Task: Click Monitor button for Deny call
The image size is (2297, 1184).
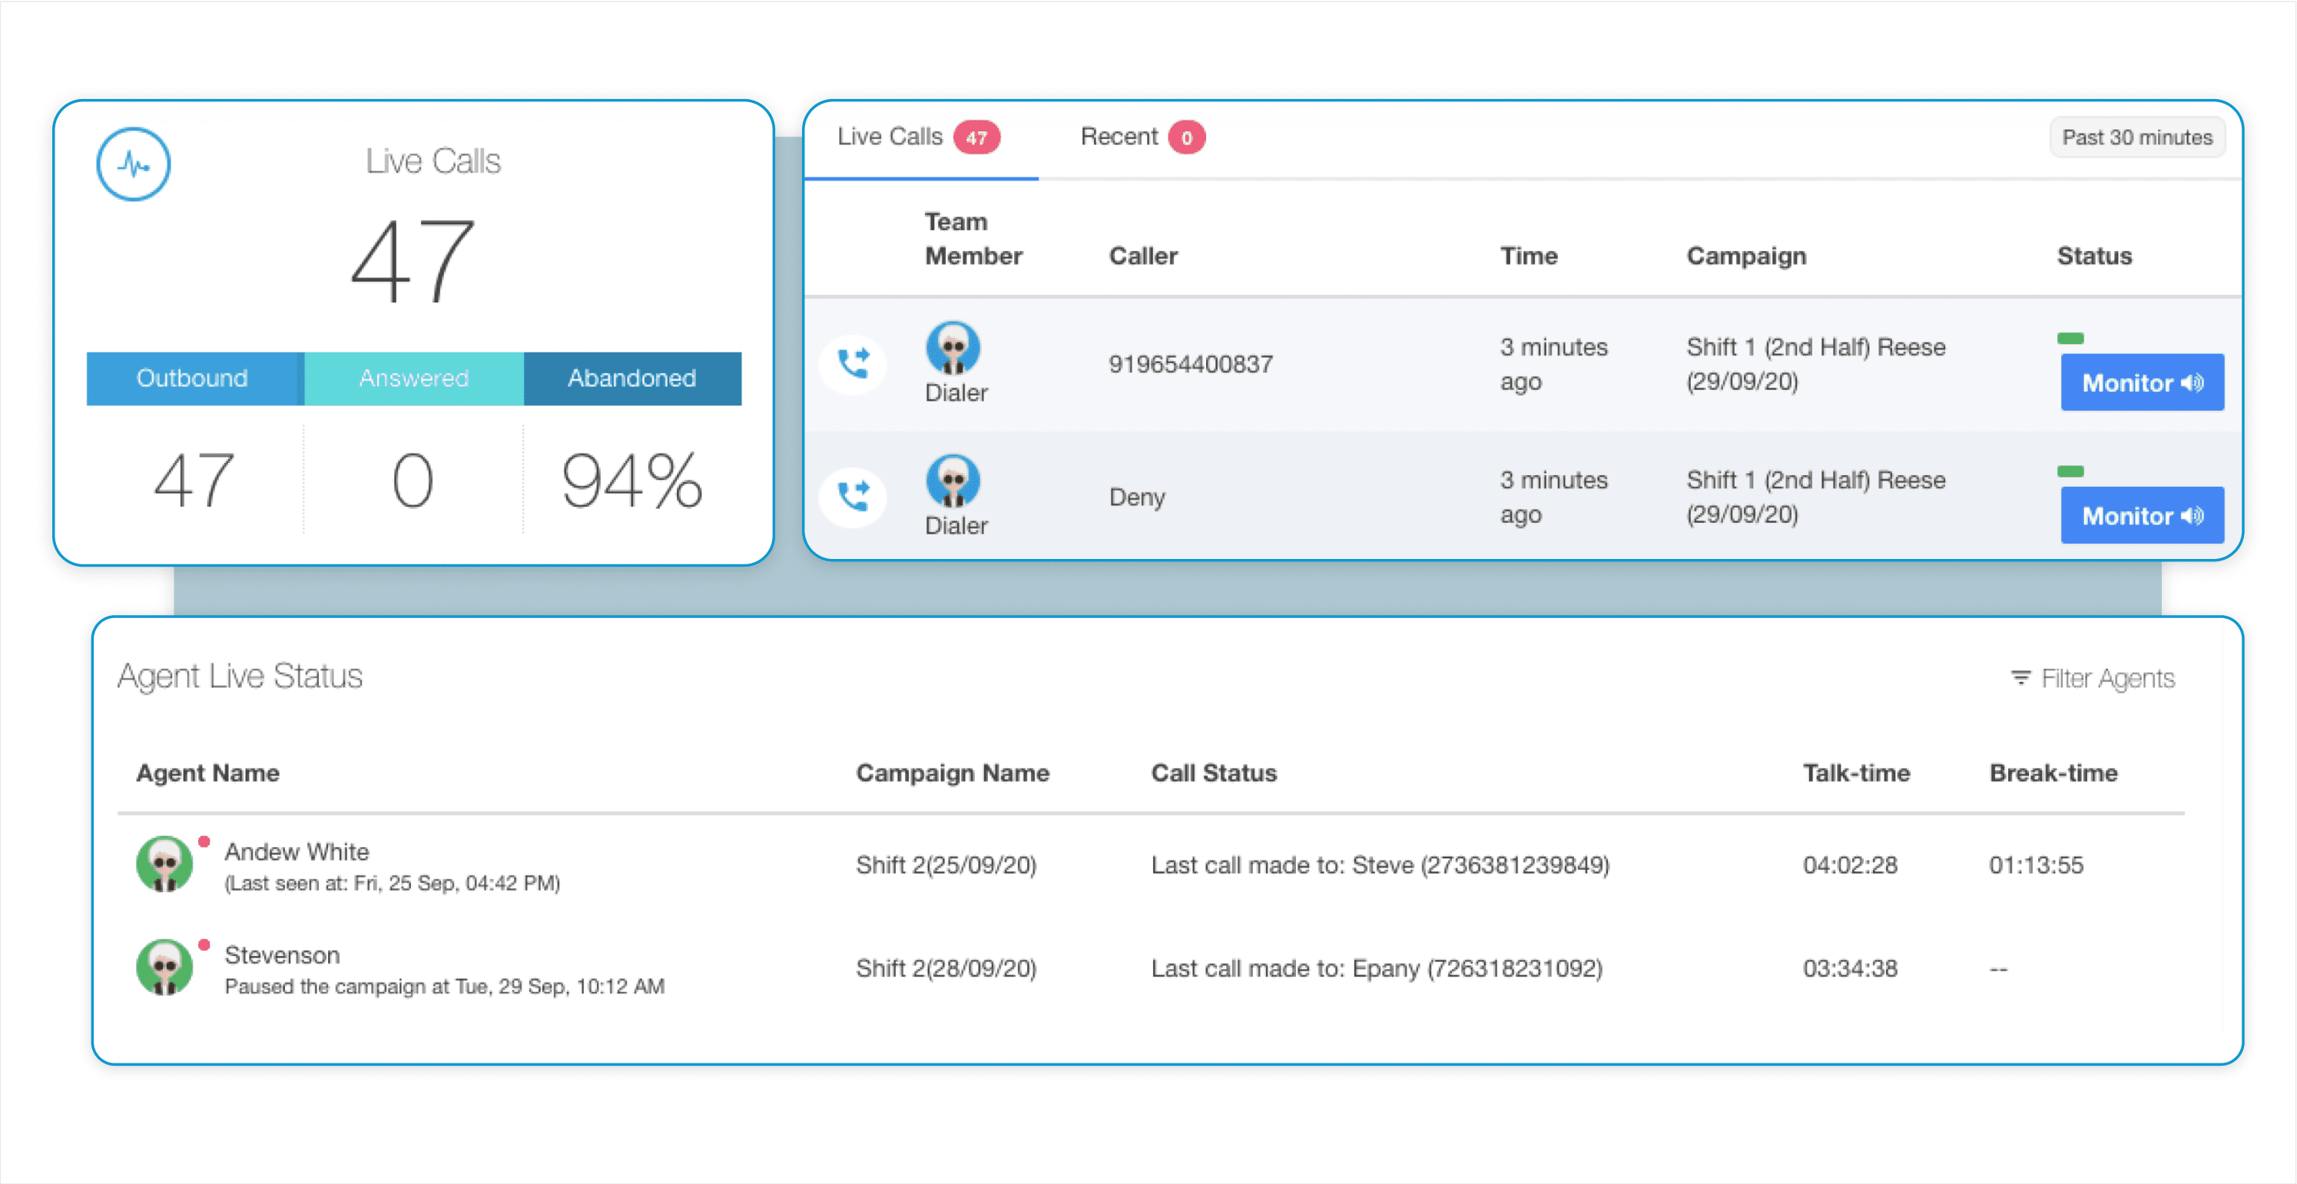Action: 2146,515
